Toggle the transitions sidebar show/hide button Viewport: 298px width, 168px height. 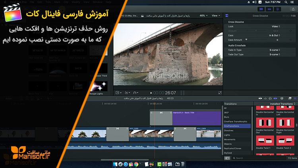[227, 158]
